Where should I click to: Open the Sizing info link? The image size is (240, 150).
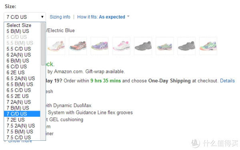[x=60, y=17]
